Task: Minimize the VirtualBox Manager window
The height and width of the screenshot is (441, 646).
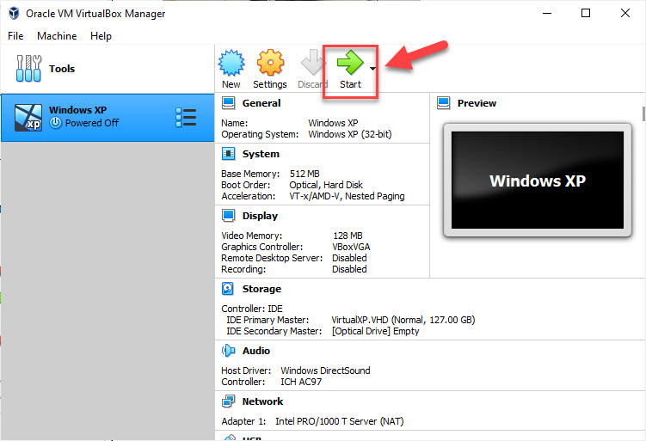Action: click(547, 13)
